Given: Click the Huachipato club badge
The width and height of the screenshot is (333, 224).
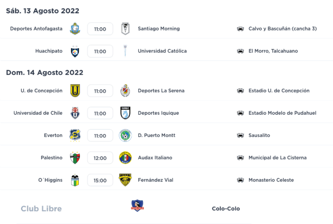Looking at the screenshot, I should click(75, 51).
